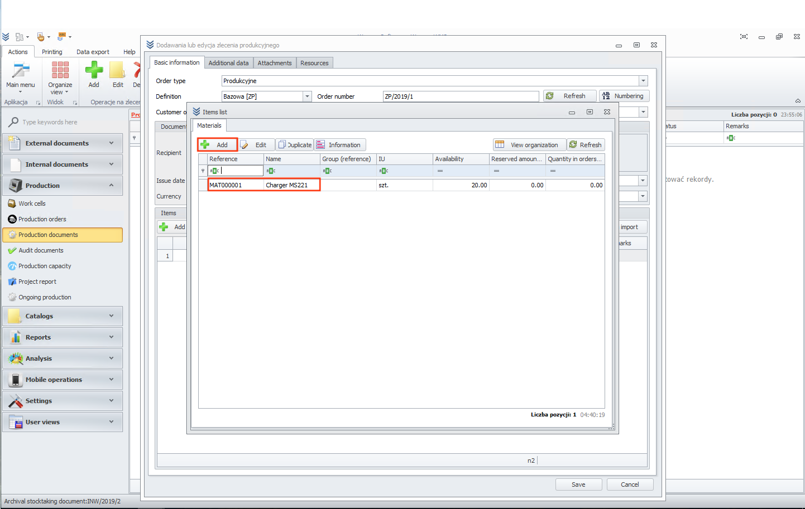Click the Quantity in orders column header
The height and width of the screenshot is (509, 805).
point(575,159)
